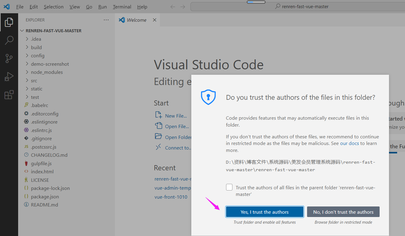Expand the src folder

(27, 80)
